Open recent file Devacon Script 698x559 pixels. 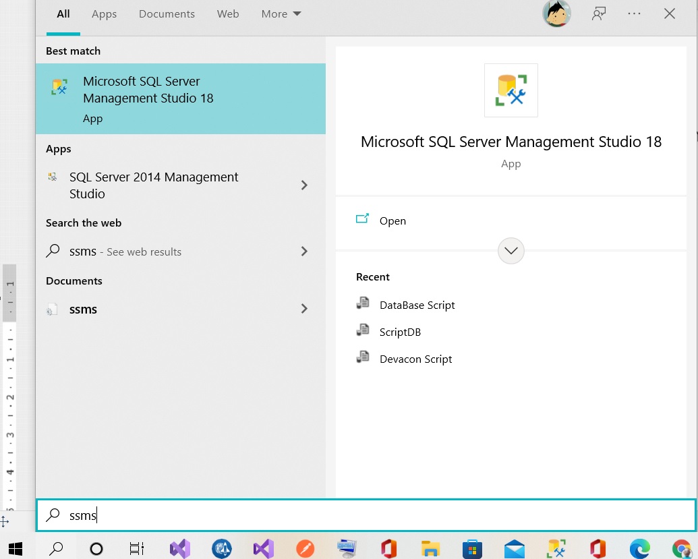click(416, 359)
